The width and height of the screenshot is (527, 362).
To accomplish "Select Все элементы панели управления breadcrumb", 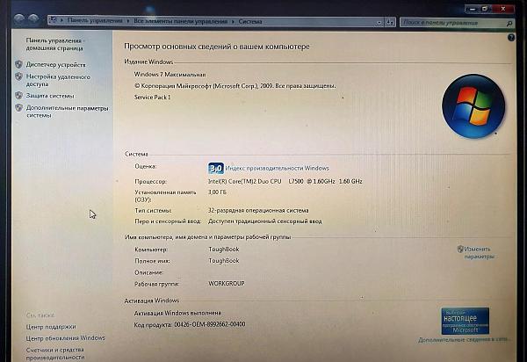I will (x=180, y=21).
